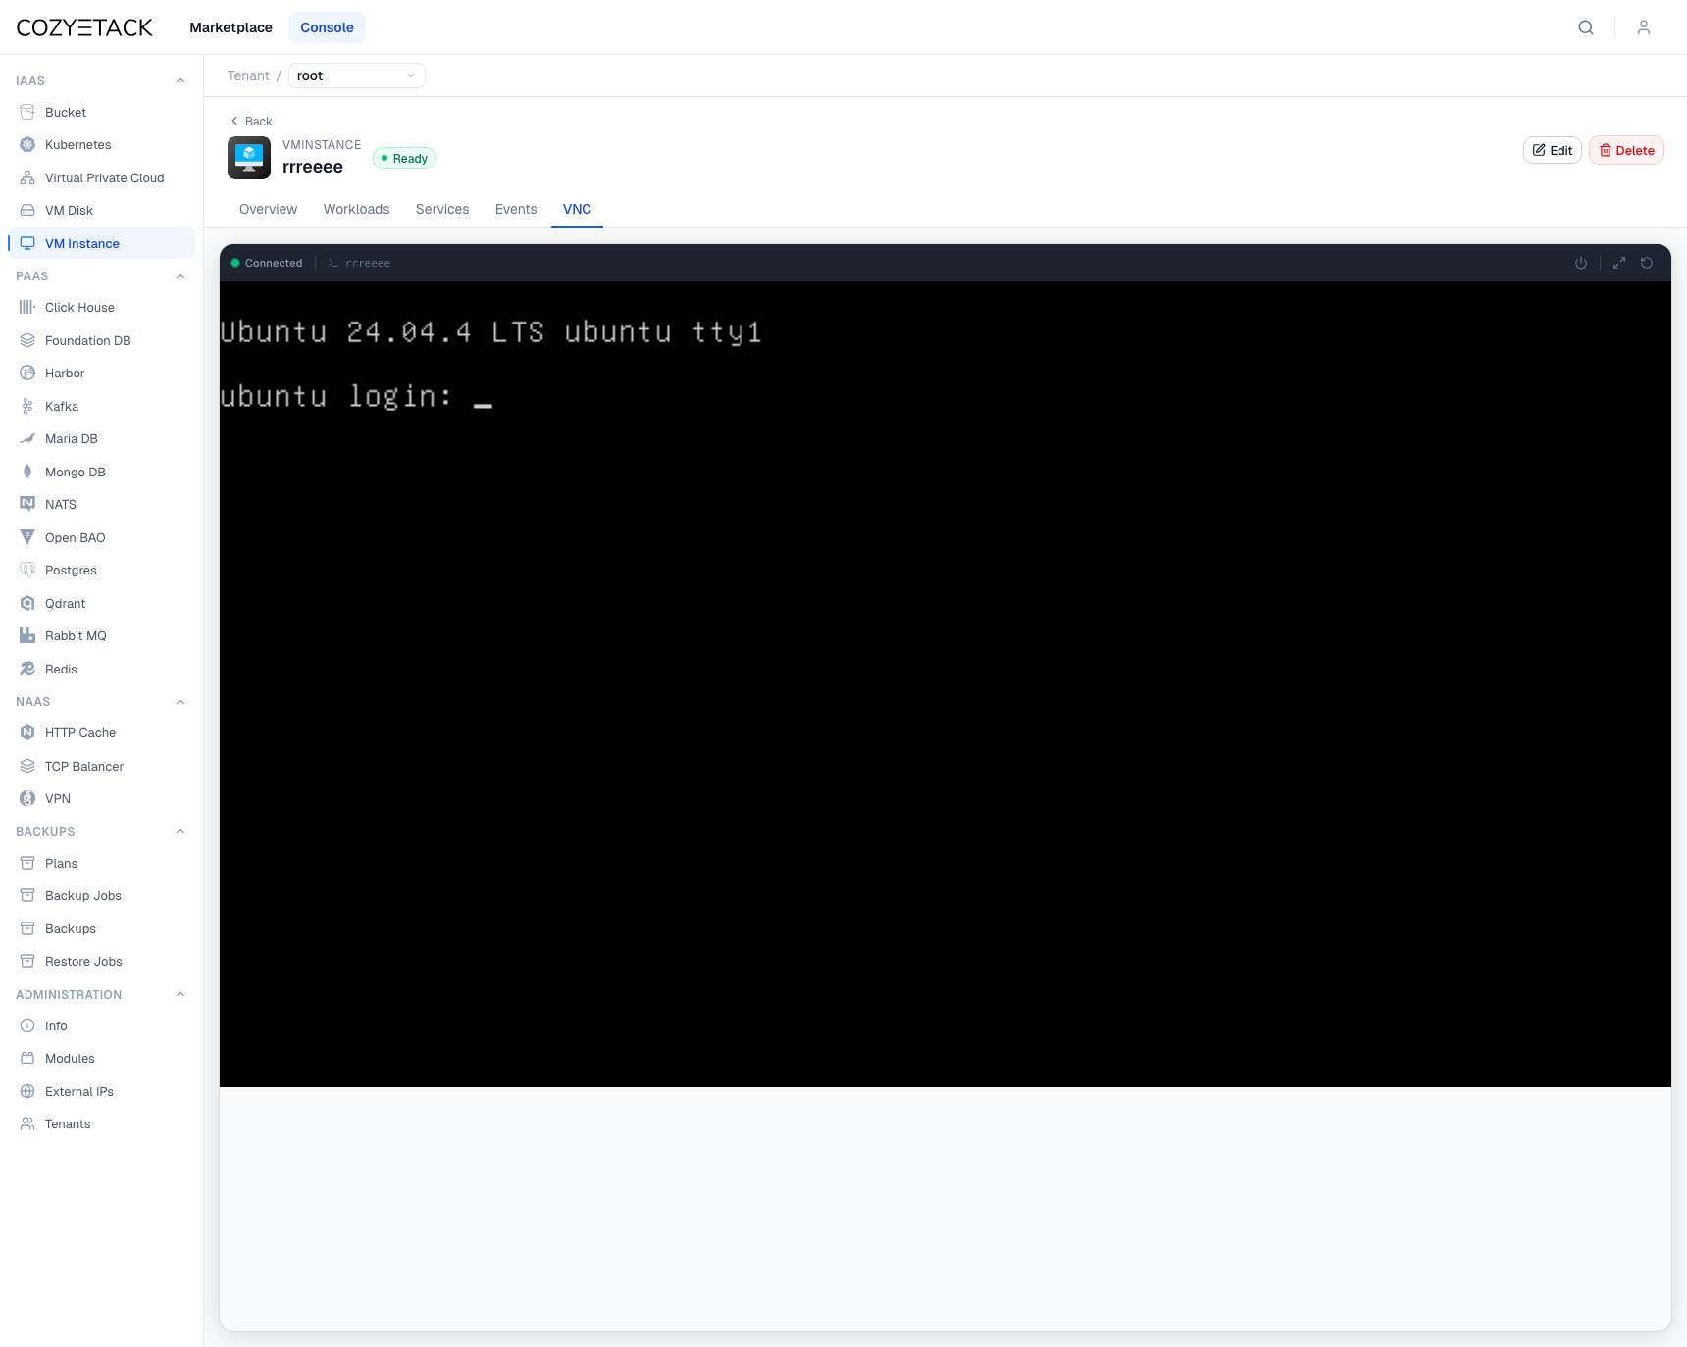
Task: Open the Postgres elephant icon
Action: pyautogui.click(x=27, y=570)
